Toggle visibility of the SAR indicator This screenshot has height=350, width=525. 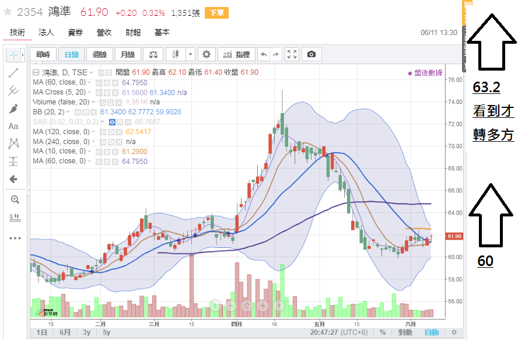[x=113, y=121]
